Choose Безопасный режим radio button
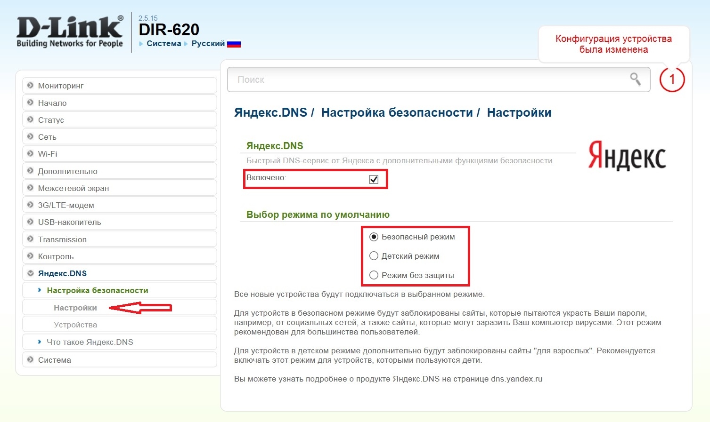This screenshot has height=422, width=710. point(374,237)
